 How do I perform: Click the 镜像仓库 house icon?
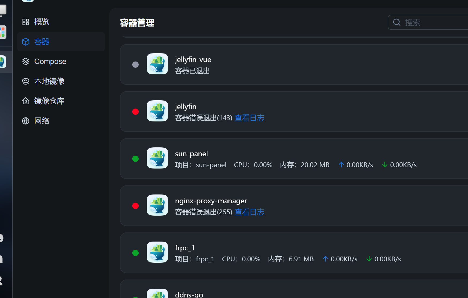coord(26,101)
